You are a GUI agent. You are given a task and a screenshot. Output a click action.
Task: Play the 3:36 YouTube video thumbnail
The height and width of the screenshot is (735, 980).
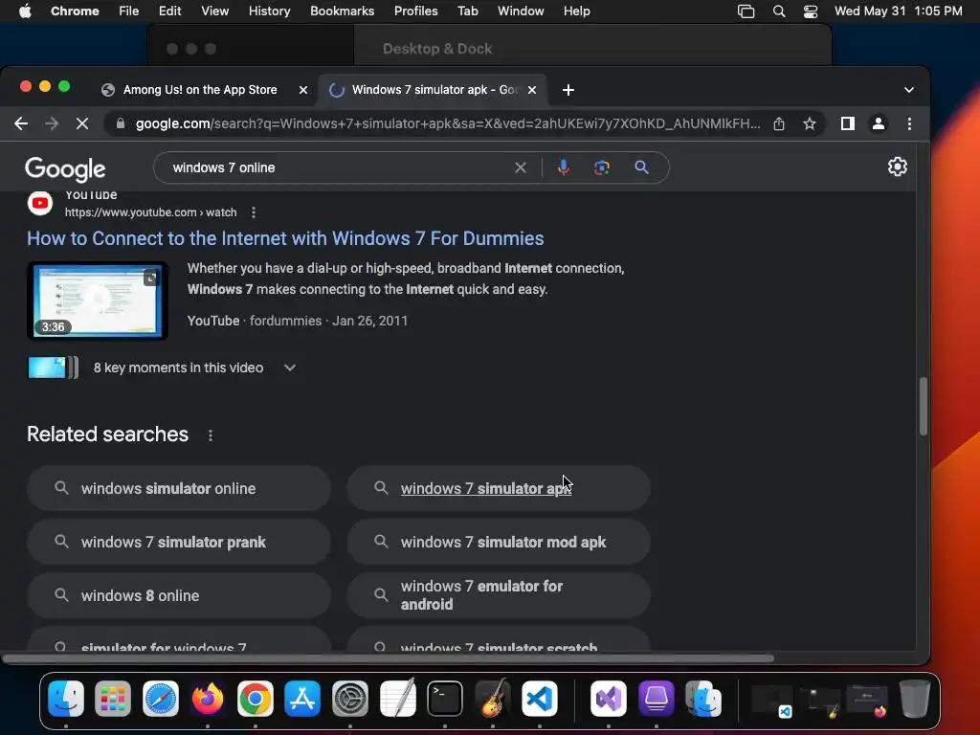98,301
